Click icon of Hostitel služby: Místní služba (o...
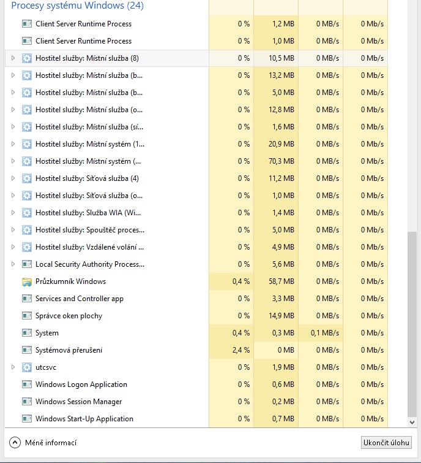The width and height of the screenshot is (421, 463). (x=27, y=110)
